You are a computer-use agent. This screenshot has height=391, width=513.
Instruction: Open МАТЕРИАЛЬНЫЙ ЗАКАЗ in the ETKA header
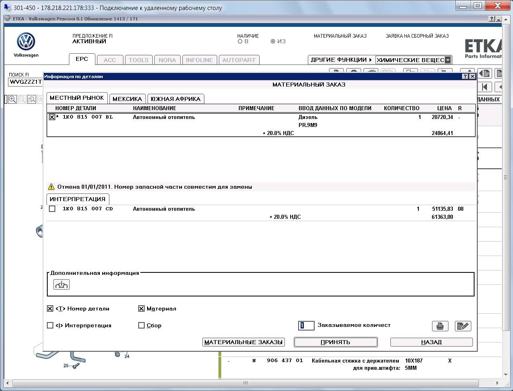340,36
